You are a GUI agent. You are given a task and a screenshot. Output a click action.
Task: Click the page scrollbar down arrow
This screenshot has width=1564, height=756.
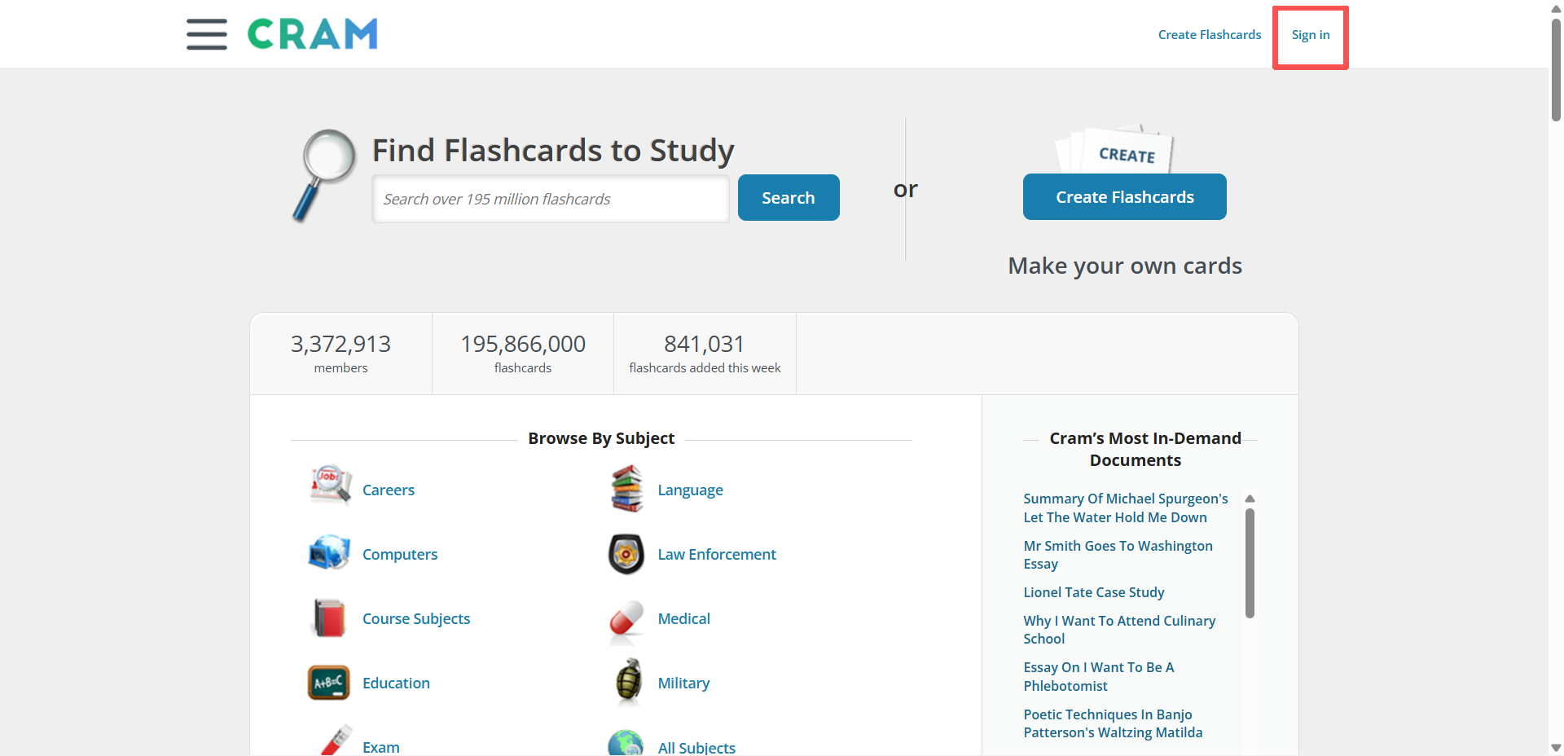(x=1556, y=748)
